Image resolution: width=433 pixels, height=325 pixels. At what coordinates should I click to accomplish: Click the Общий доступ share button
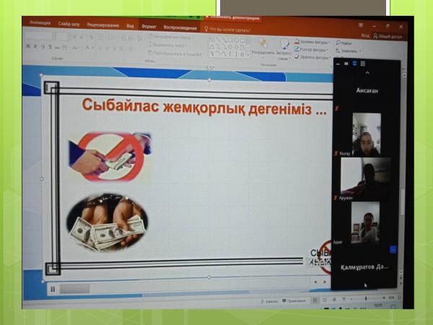(388, 35)
